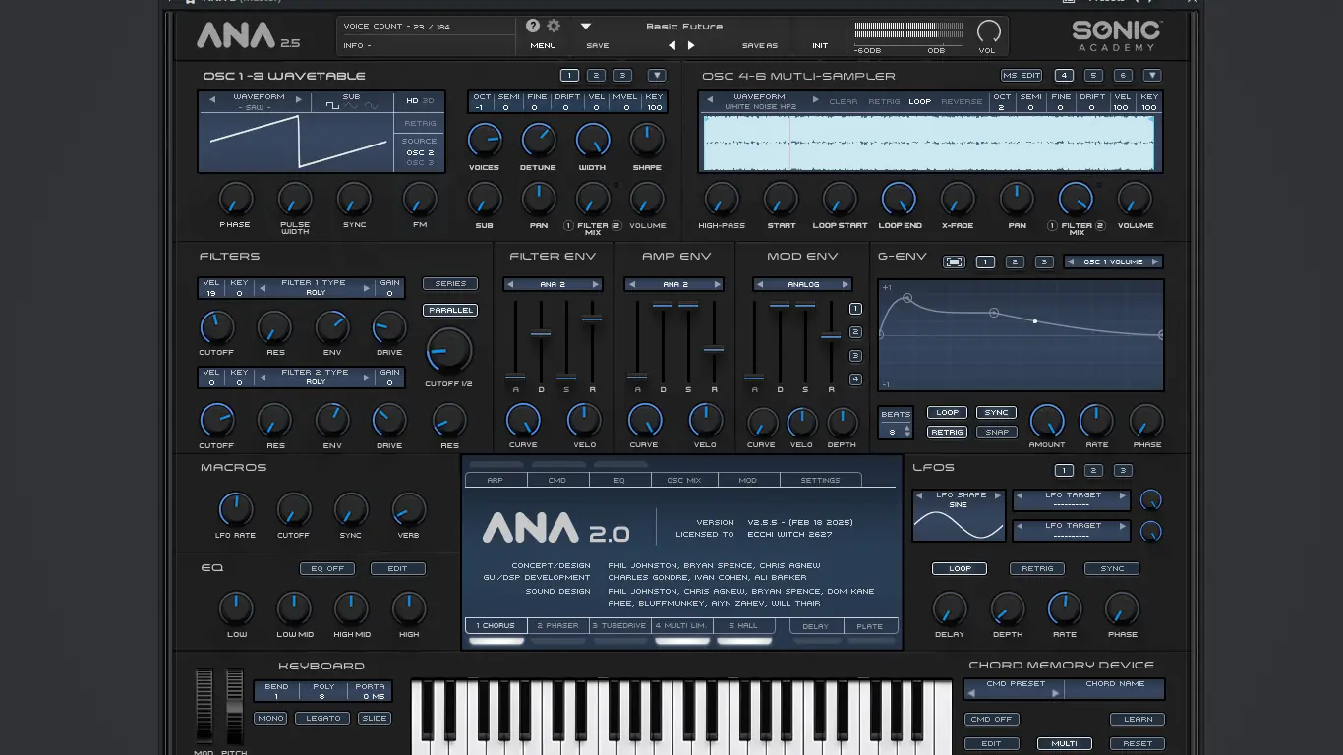This screenshot has height=755, width=1343.
Task: Open Filter Env ANA 2 selector
Action: [x=553, y=284]
